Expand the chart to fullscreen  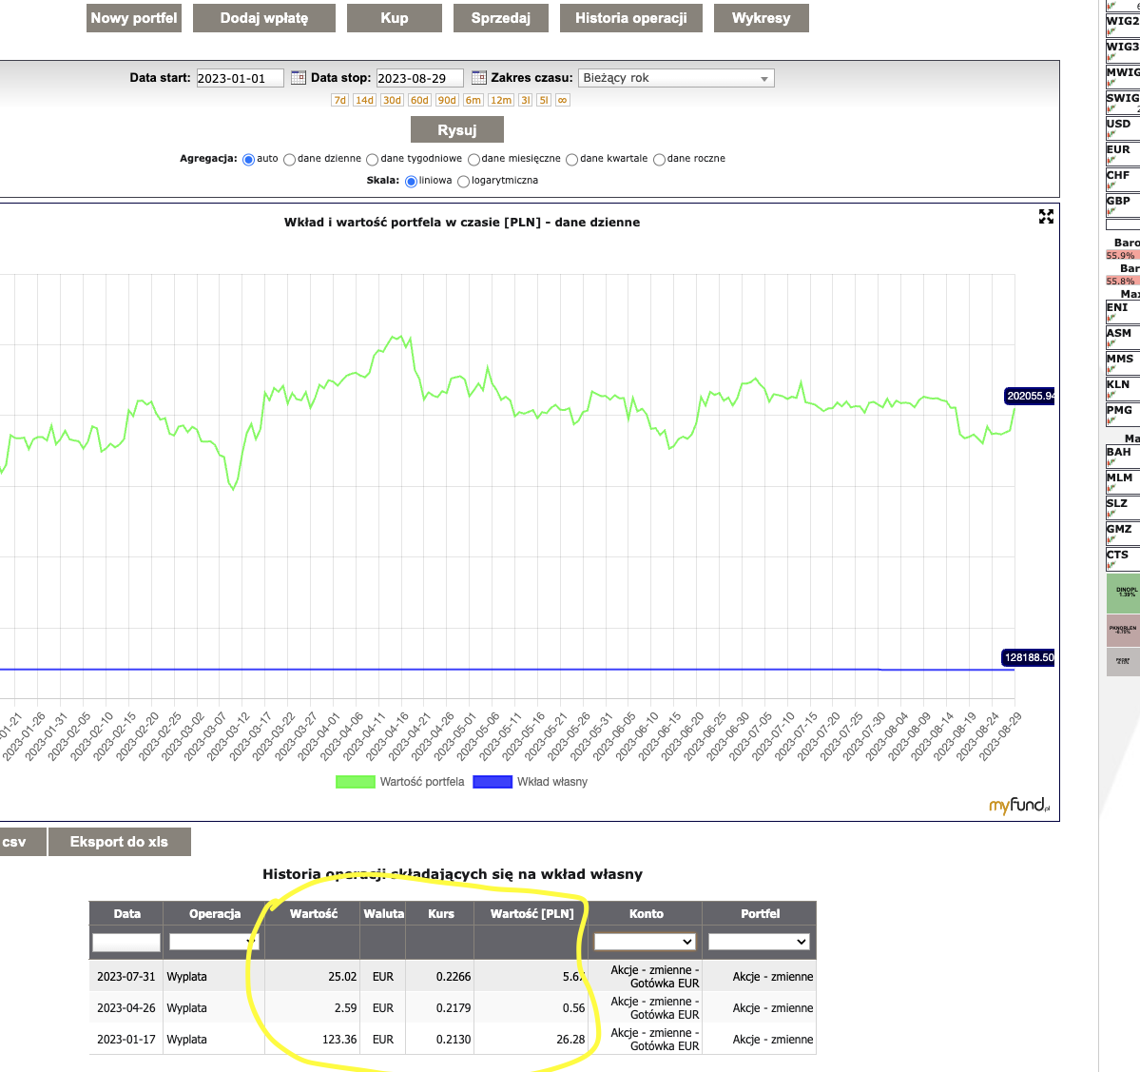click(x=1046, y=217)
